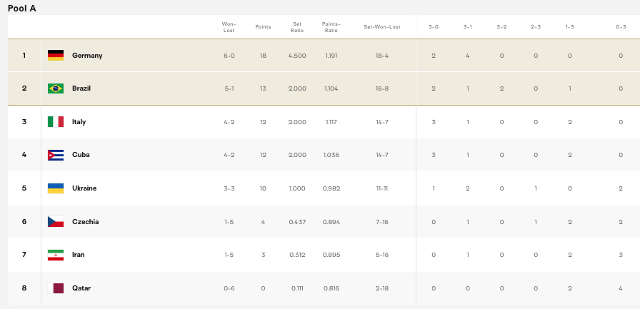
Task: Click the Set Ratio column header
Action: click(x=297, y=27)
